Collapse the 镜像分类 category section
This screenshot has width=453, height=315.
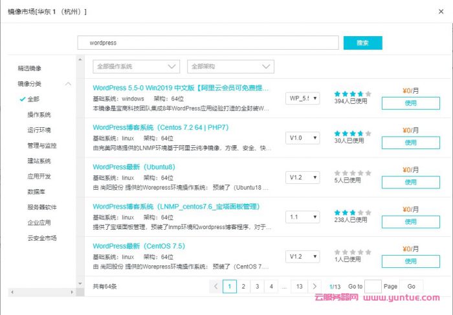[68, 84]
